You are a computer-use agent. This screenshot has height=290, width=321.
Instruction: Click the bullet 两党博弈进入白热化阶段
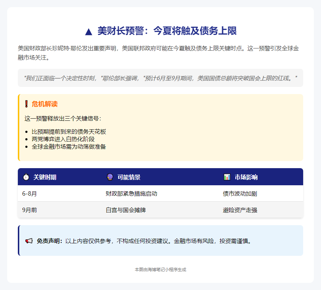[x=63, y=139]
